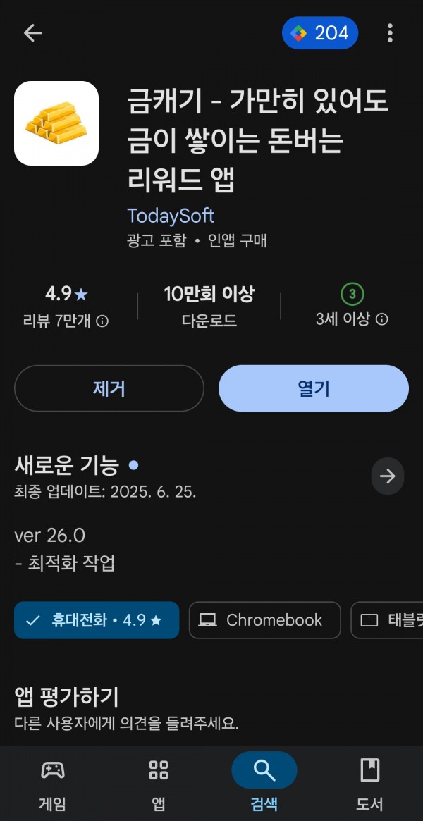Tap the 제거 uninstall button
Image resolution: width=423 pixels, height=821 pixels.
(x=109, y=388)
